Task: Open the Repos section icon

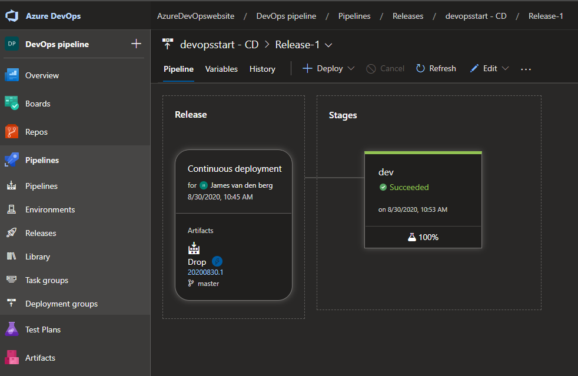Action: point(12,132)
